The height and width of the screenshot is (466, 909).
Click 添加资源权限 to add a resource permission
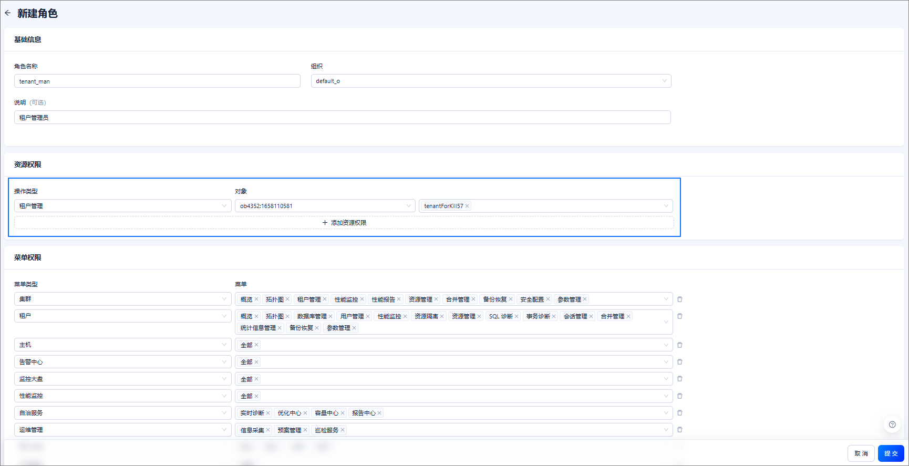(344, 223)
